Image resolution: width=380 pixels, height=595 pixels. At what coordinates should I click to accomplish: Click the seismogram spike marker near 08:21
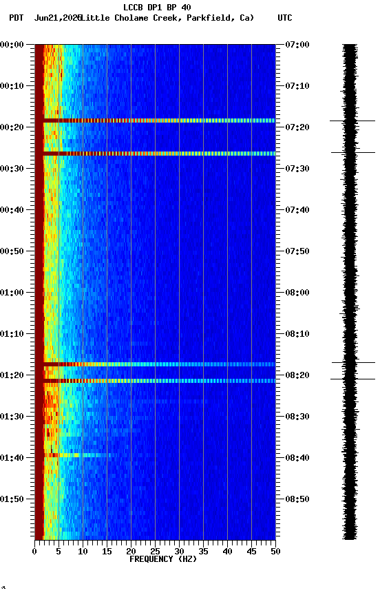pos(352,379)
